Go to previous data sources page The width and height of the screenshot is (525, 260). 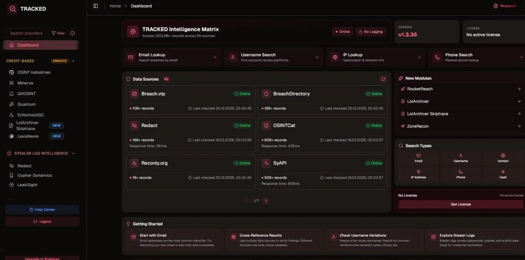[247, 201]
